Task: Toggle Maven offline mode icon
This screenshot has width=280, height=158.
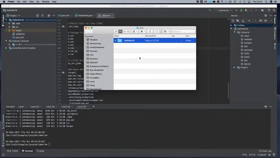Action: pyautogui.click(x=266, y=21)
